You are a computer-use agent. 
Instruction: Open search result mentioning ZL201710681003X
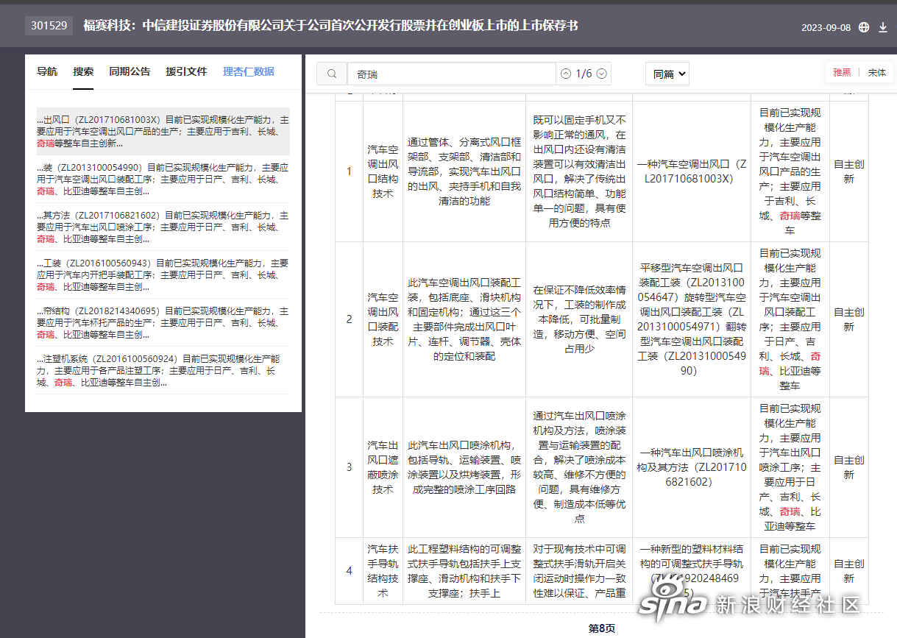pyautogui.click(x=163, y=132)
